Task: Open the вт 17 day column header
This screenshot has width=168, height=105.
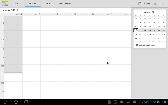Action: [x=37, y=15]
